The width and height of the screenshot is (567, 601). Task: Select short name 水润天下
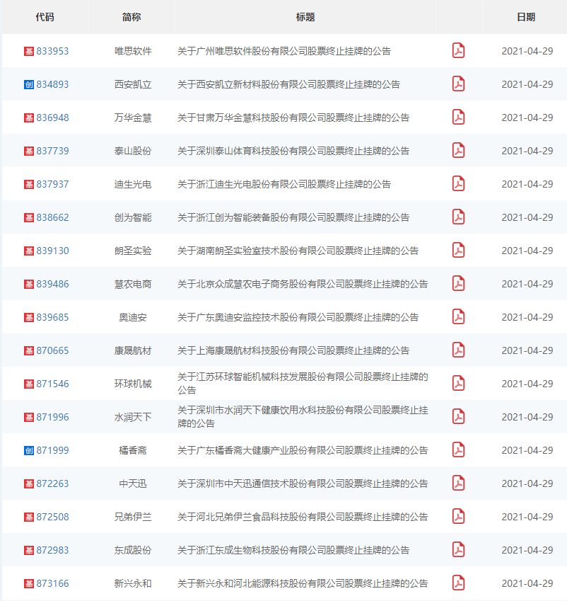[x=133, y=417]
